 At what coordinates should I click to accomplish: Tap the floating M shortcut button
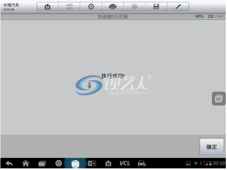coord(218,99)
